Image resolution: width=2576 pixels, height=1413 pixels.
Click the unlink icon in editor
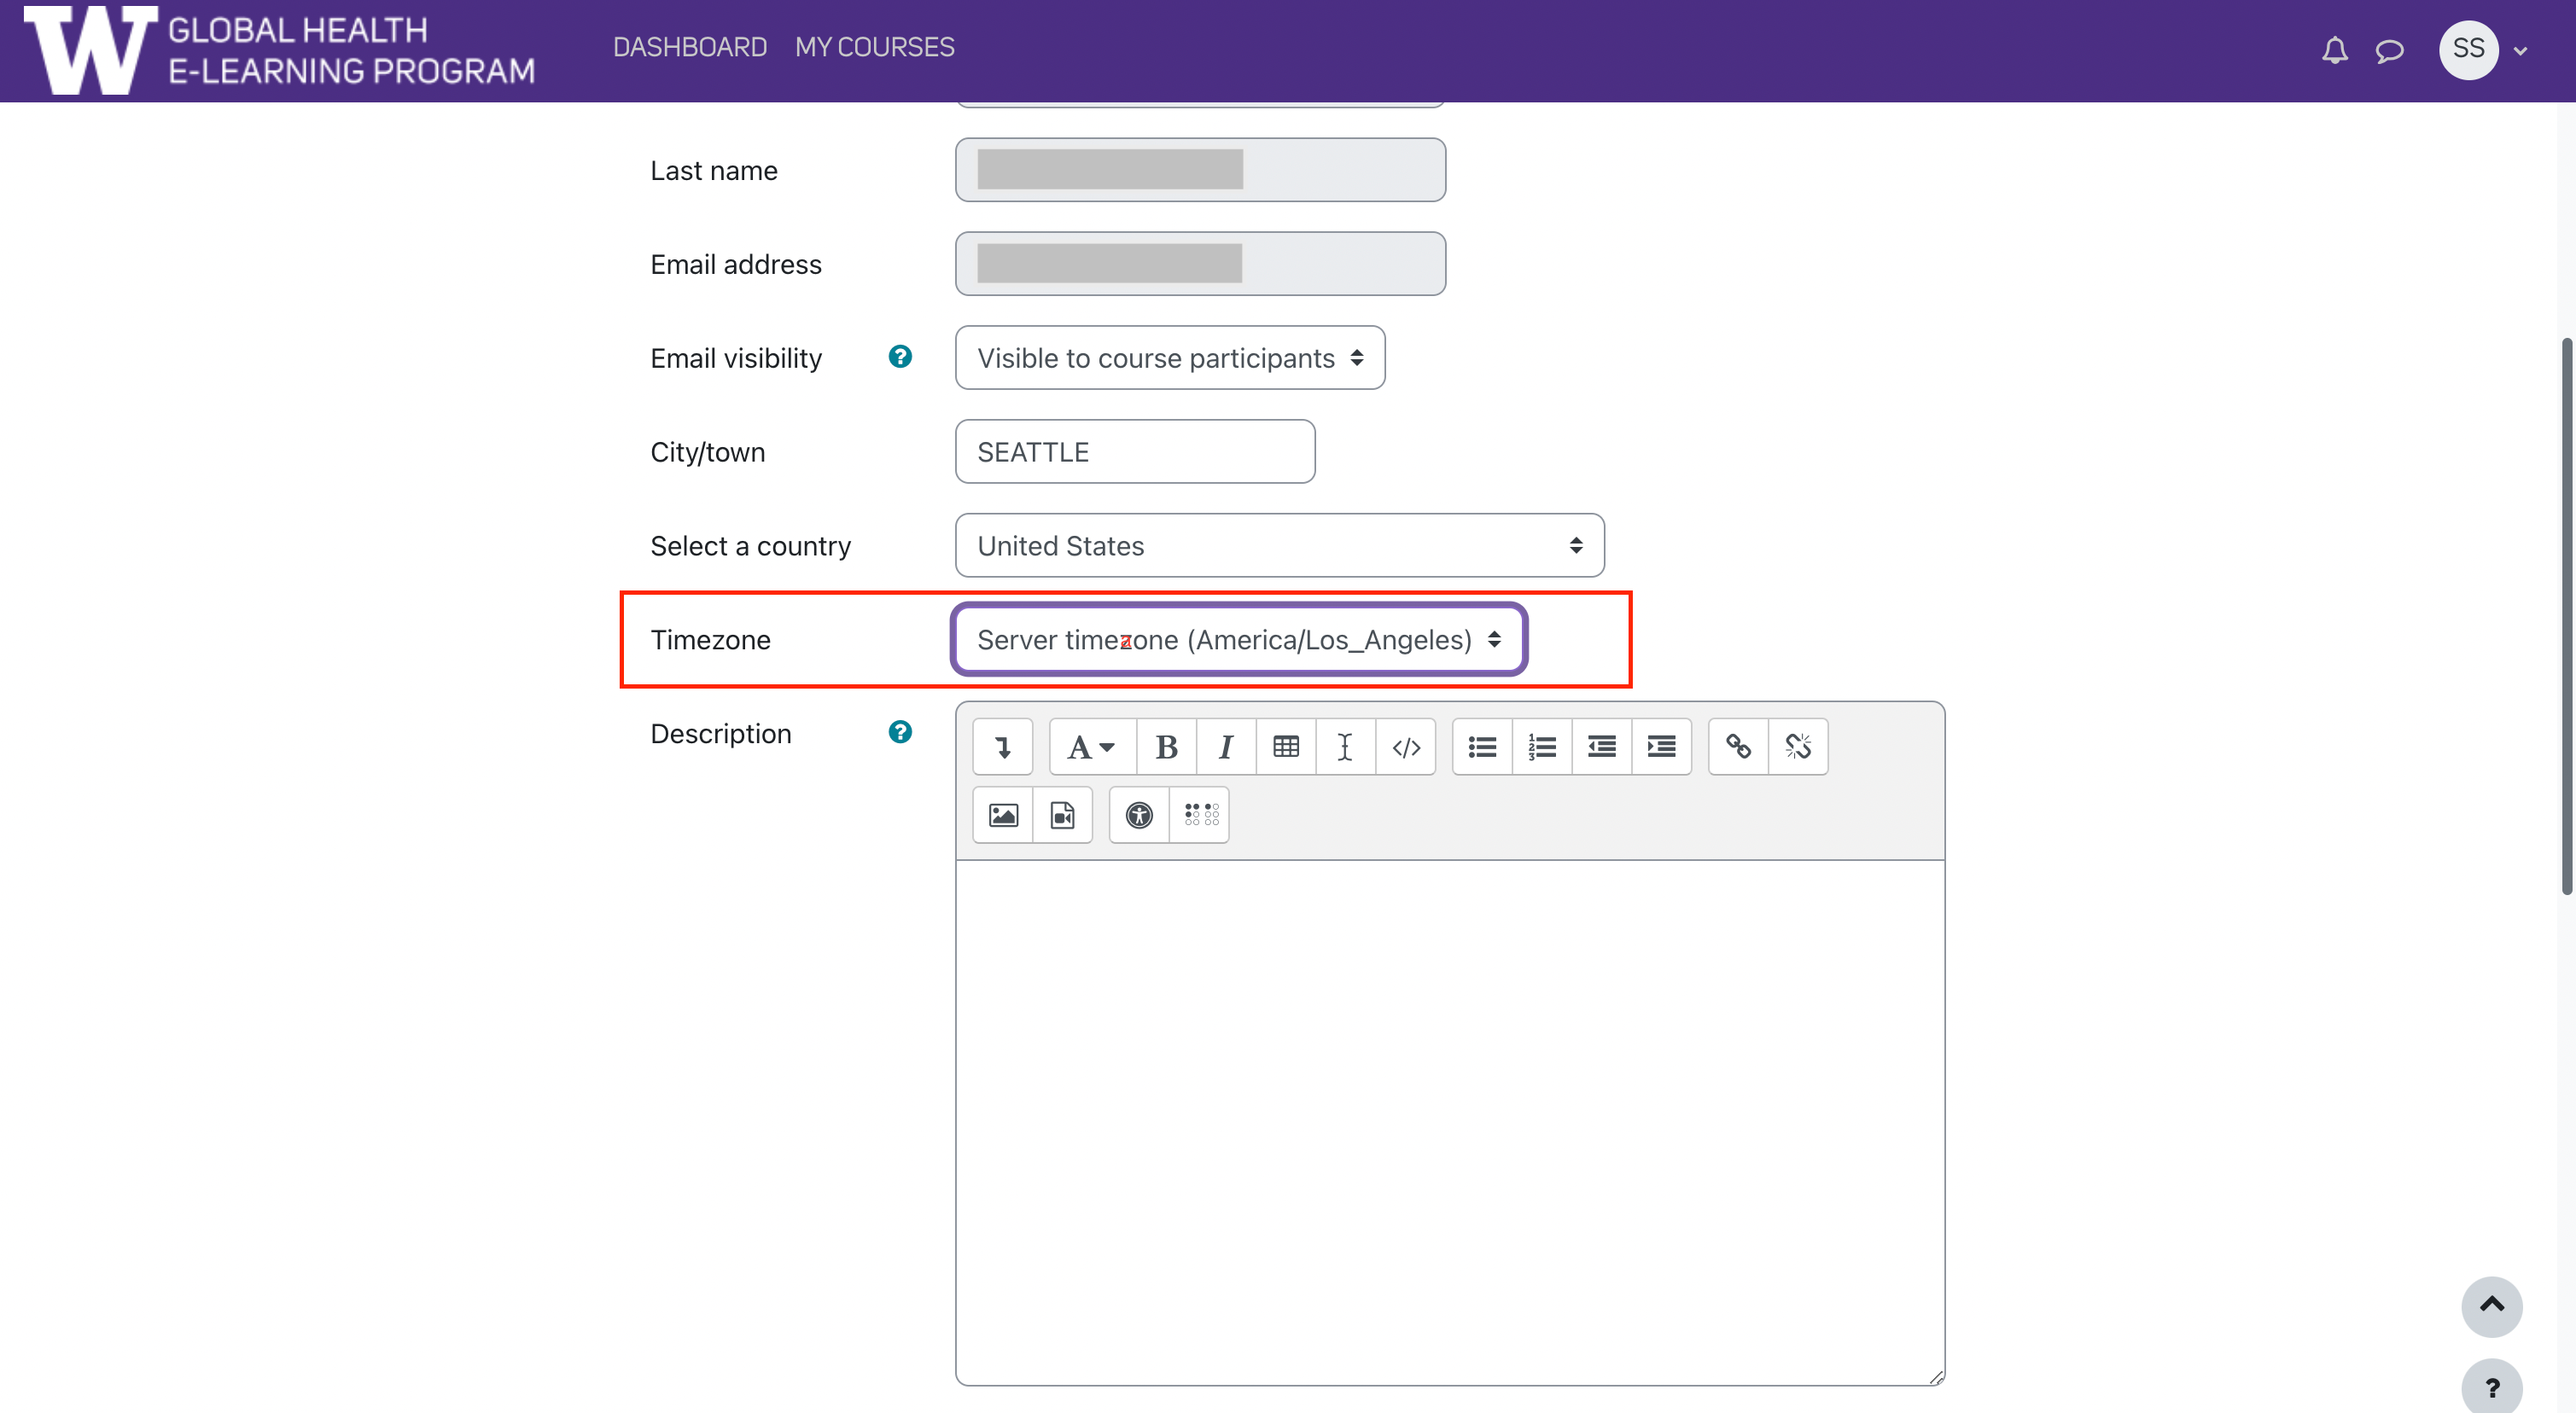(1798, 747)
